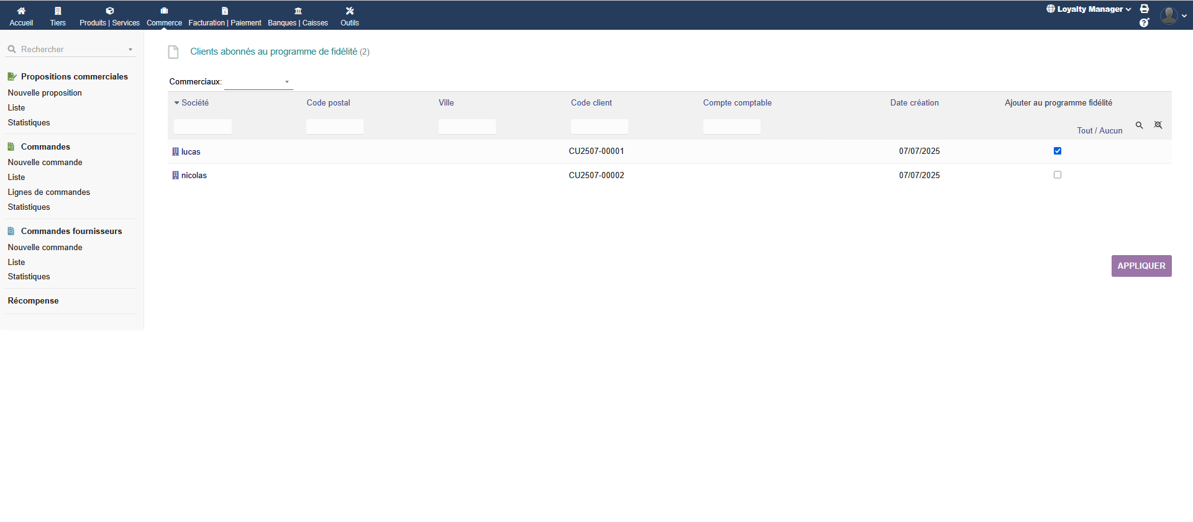Click the remove filters icon
Viewport: 1193px width, 522px height.
click(1158, 125)
